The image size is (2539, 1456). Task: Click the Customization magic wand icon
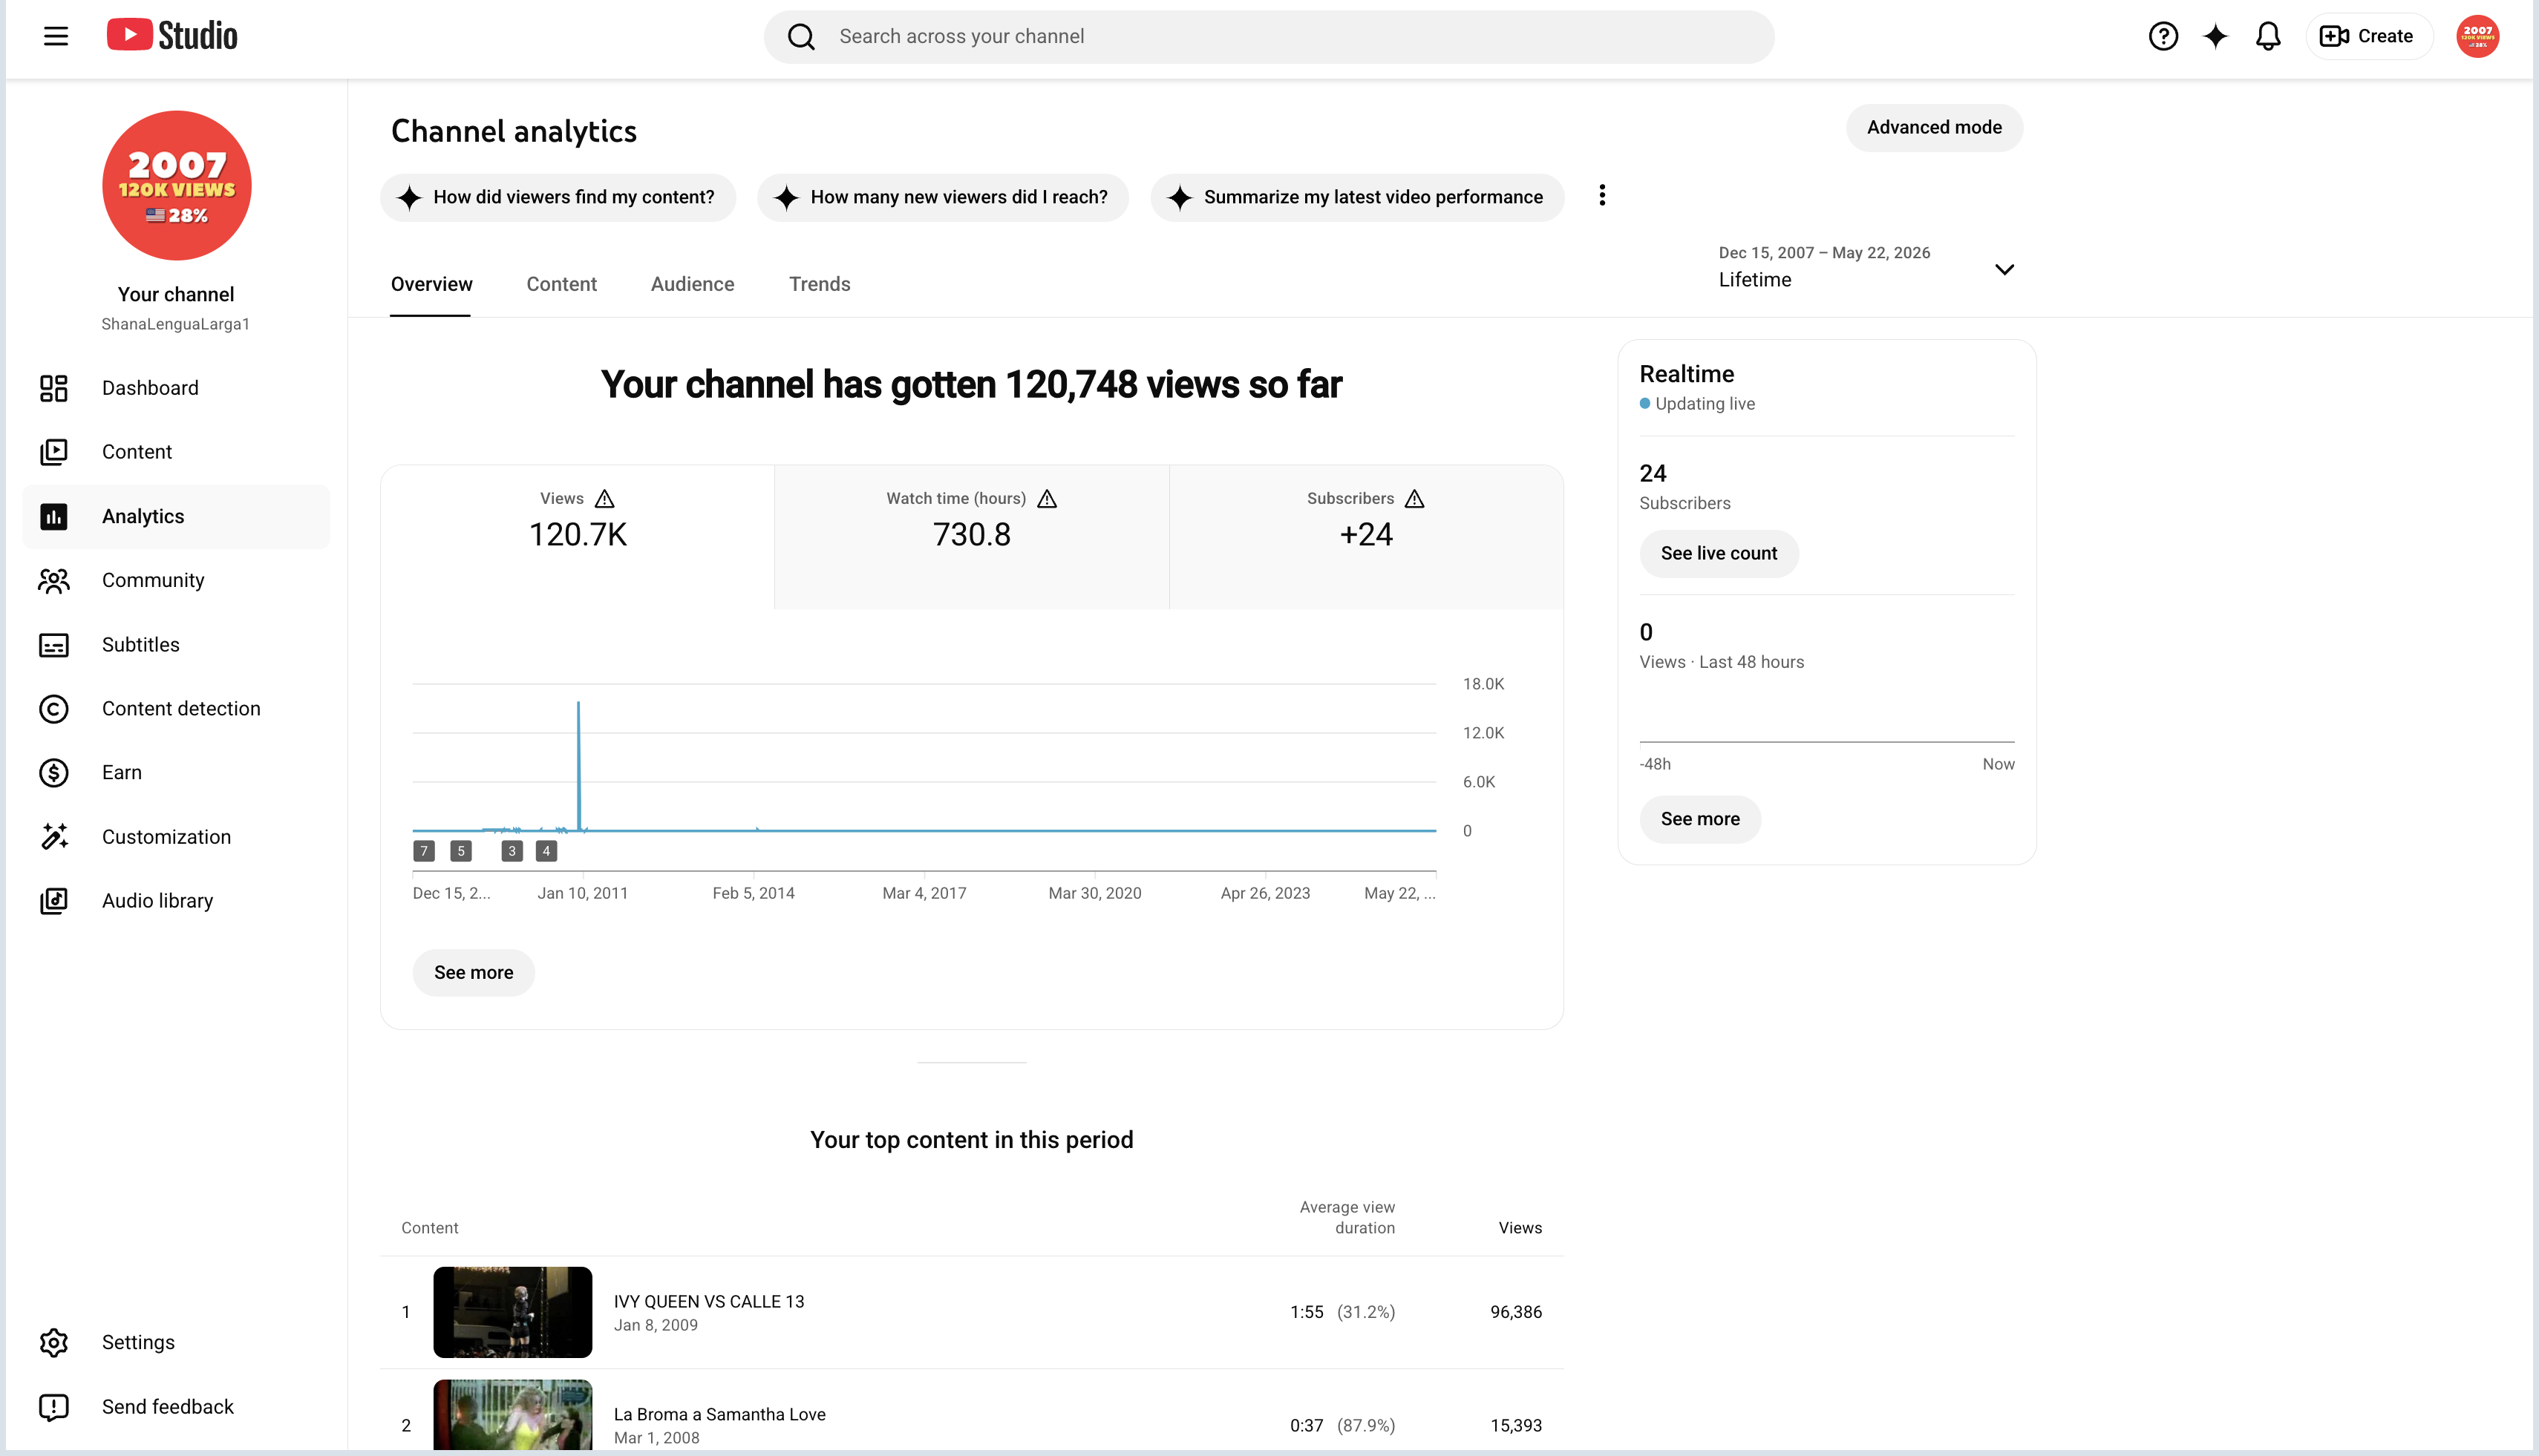[x=54, y=837]
